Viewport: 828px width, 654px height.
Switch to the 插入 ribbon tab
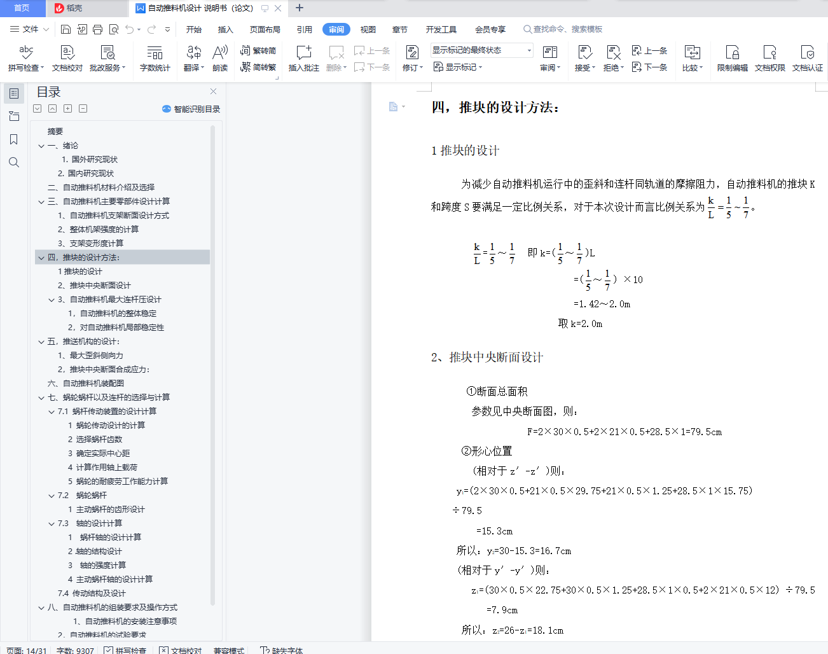click(226, 29)
